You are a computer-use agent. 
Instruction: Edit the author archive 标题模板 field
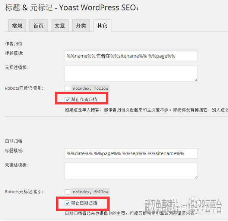point(131,56)
